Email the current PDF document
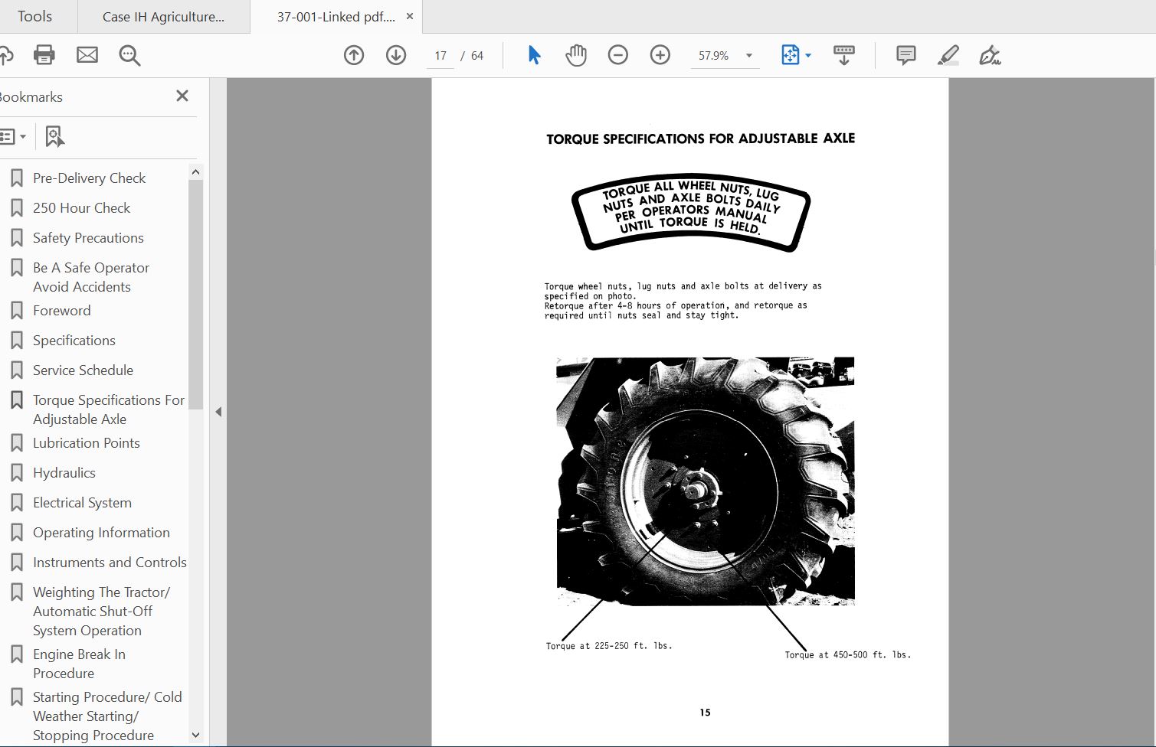 (87, 54)
